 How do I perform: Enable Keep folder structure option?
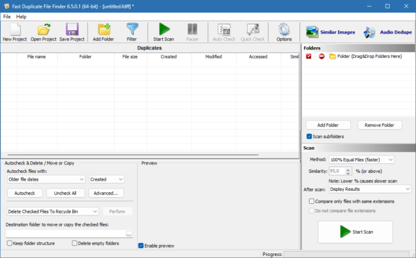click(x=10, y=243)
